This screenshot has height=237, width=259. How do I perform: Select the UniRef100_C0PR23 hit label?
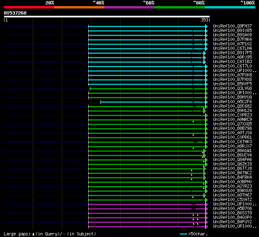(x=232, y=115)
